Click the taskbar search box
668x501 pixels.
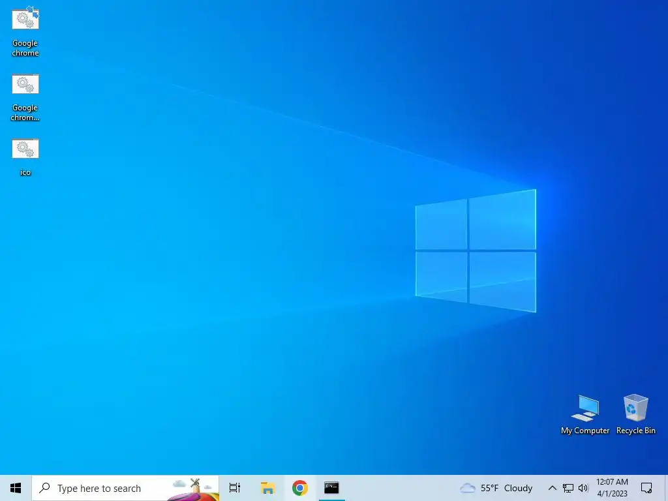[x=125, y=488]
